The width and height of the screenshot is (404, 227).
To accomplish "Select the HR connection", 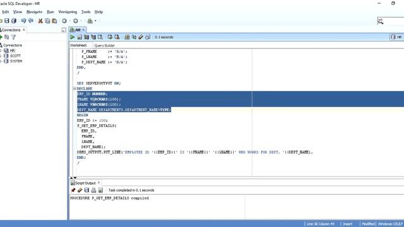I will pos(12,50).
